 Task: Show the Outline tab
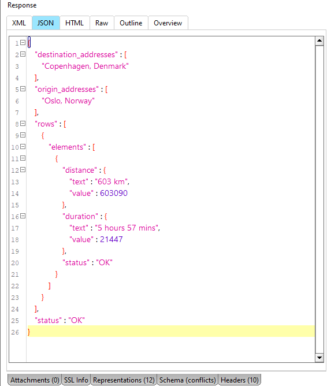(131, 23)
